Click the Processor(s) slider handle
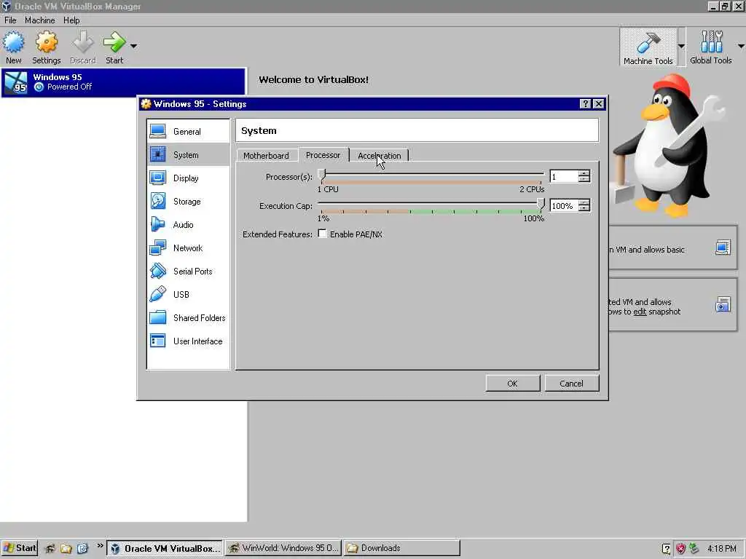Viewport: 746px width, 559px height. (x=322, y=175)
